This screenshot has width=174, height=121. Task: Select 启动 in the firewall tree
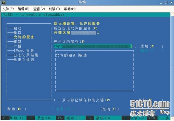point(17,28)
